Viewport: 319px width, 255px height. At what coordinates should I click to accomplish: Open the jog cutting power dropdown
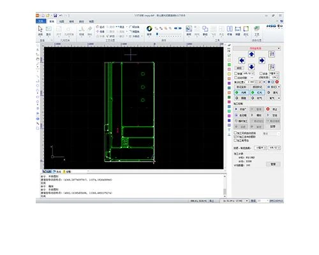[x=275, y=78]
